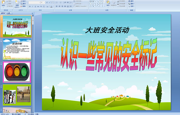The width and height of the screenshot is (180, 115).
Task: Click 查找 Find button
Action: 131,1
